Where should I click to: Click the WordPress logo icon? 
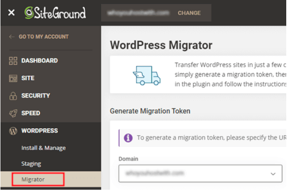[13, 131]
